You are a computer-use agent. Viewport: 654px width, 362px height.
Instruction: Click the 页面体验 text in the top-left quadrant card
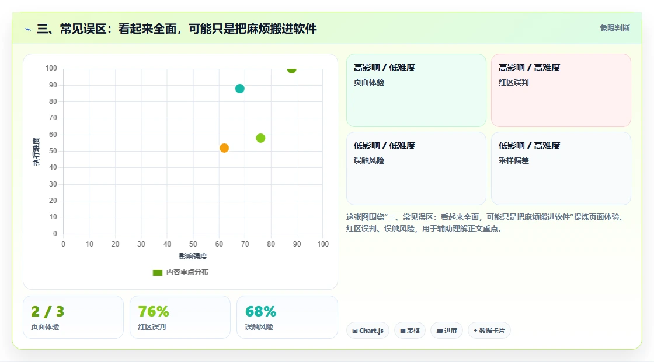369,82
